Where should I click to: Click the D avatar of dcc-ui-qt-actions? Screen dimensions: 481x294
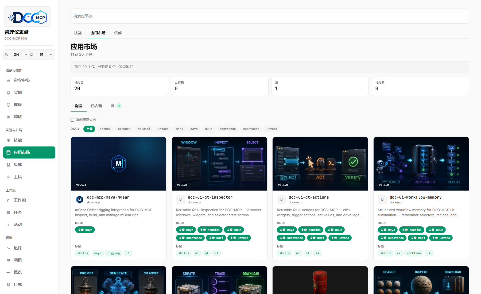281,199
